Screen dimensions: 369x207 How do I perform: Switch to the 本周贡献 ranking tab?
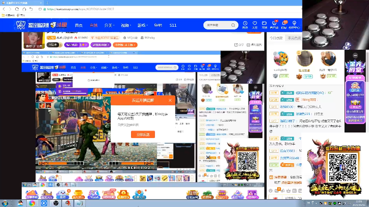(294, 38)
